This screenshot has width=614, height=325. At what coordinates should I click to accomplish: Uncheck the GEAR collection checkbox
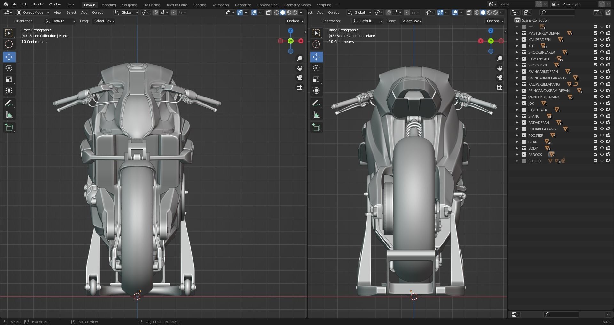[x=595, y=142]
